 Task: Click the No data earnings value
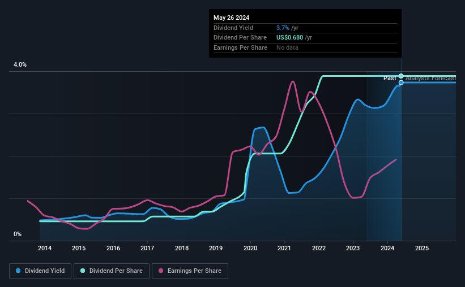click(x=287, y=47)
